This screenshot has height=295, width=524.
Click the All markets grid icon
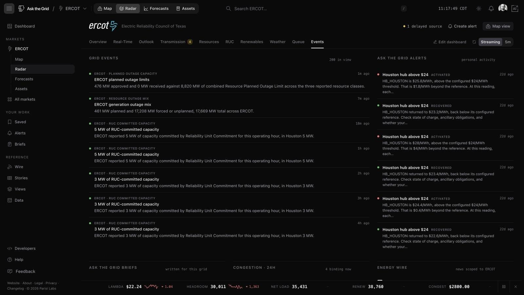(9, 99)
